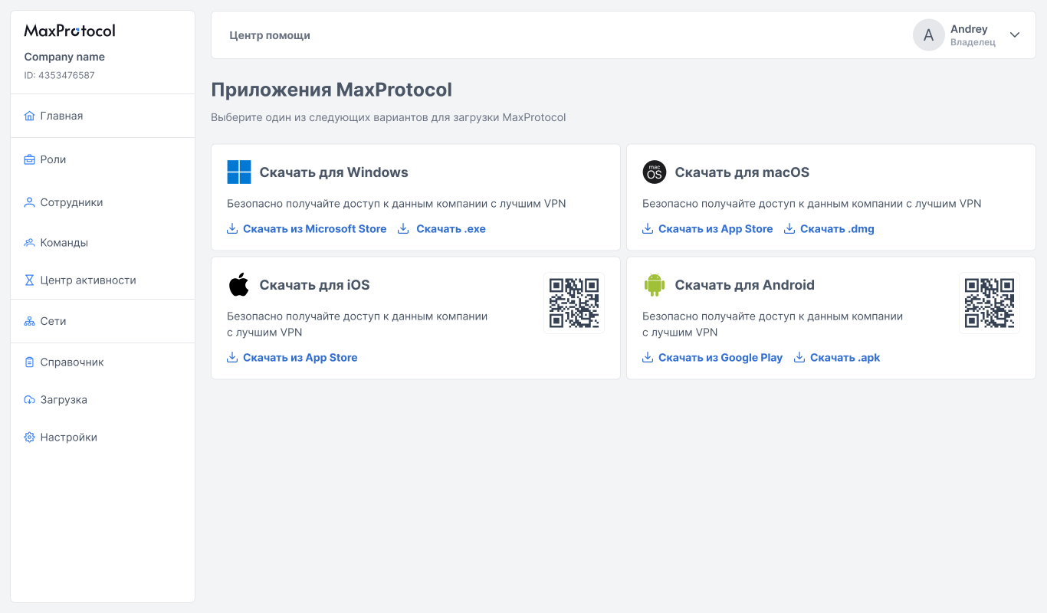This screenshot has width=1047, height=613.
Task: Click Скачать из App Store in iOS card
Action: point(300,357)
